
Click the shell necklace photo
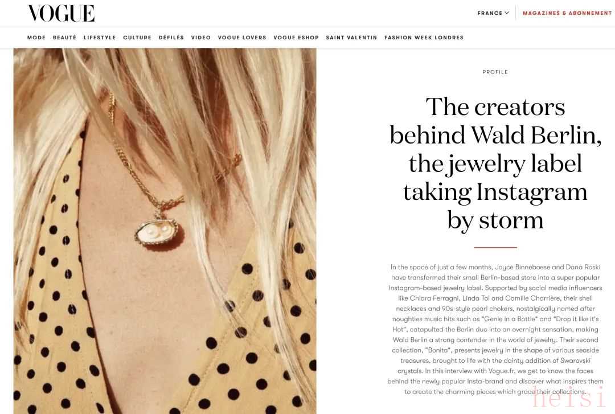click(x=165, y=231)
